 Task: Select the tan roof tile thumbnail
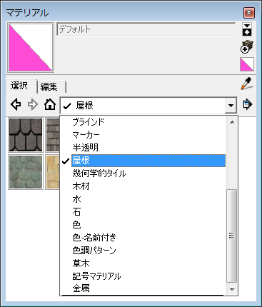pyautogui.click(x=53, y=172)
